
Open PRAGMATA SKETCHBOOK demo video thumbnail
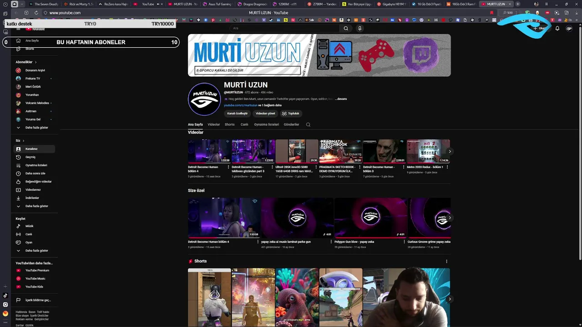coord(341,151)
